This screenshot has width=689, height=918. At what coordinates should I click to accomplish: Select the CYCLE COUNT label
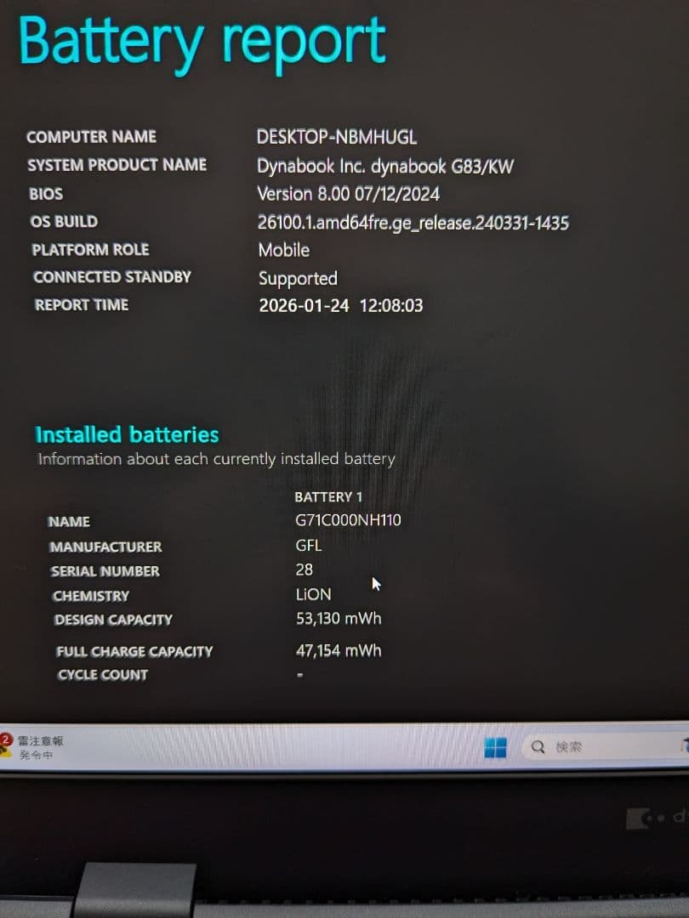pos(102,674)
